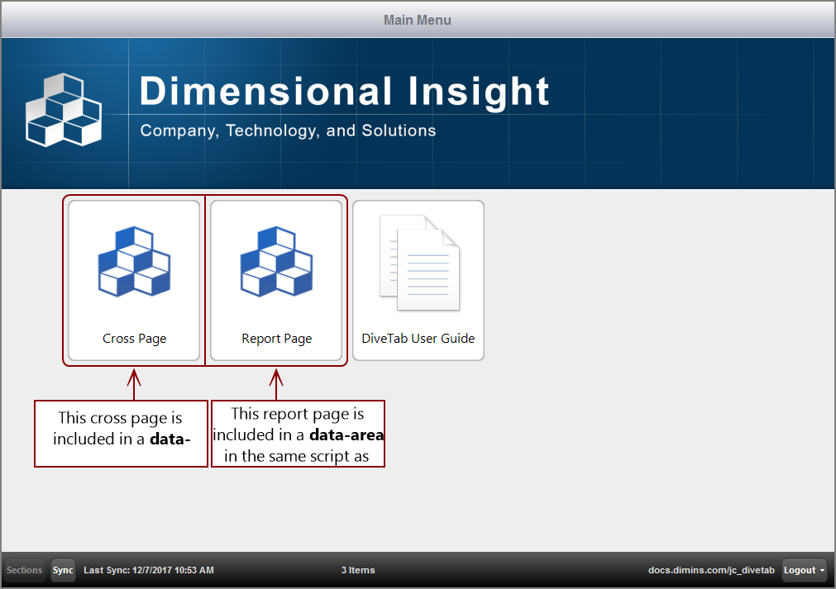This screenshot has width=836, height=589.
Task: Click the Main Menu title bar
Action: 418,19
